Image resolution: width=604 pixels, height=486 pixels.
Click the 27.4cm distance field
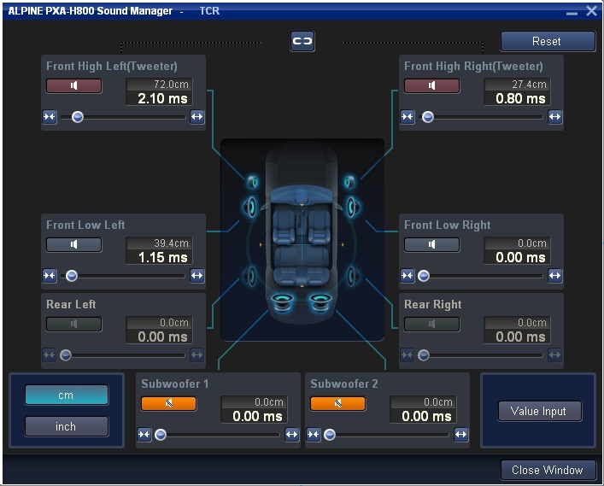click(518, 85)
